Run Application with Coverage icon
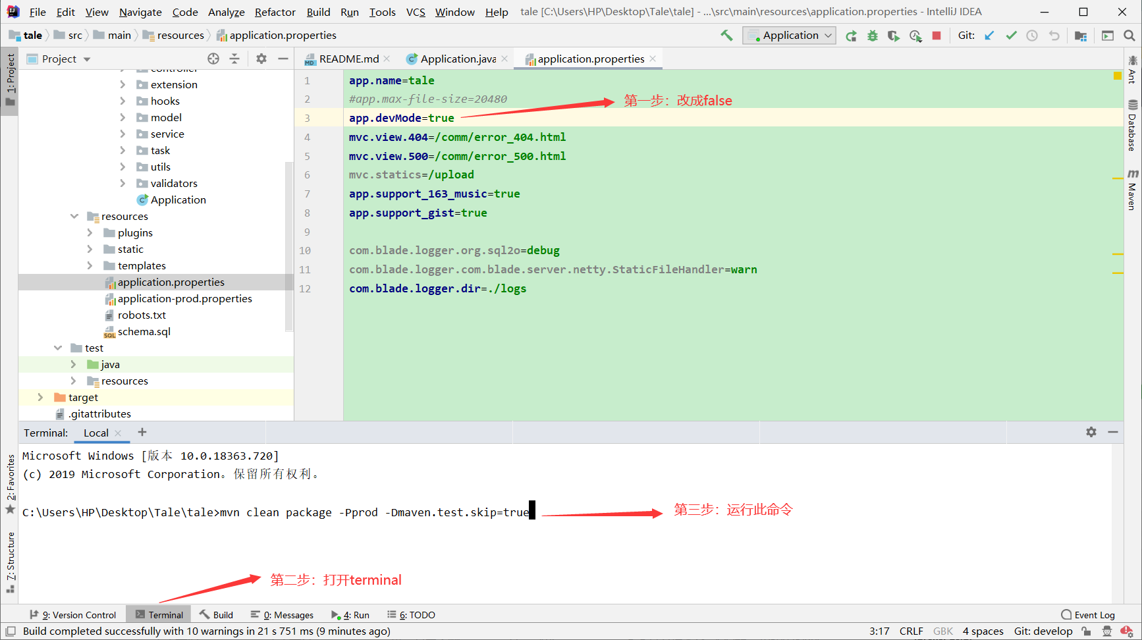Screen dimensions: 1142x640 click(x=894, y=36)
